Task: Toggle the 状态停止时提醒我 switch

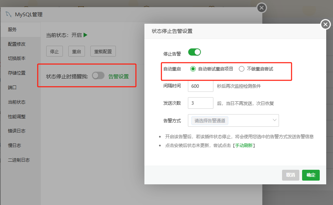Action: click(98, 75)
